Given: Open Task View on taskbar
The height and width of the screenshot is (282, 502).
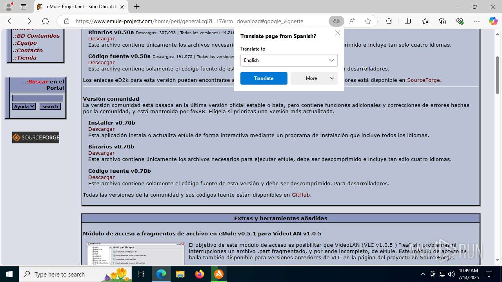Looking at the screenshot, I should tap(142, 274).
